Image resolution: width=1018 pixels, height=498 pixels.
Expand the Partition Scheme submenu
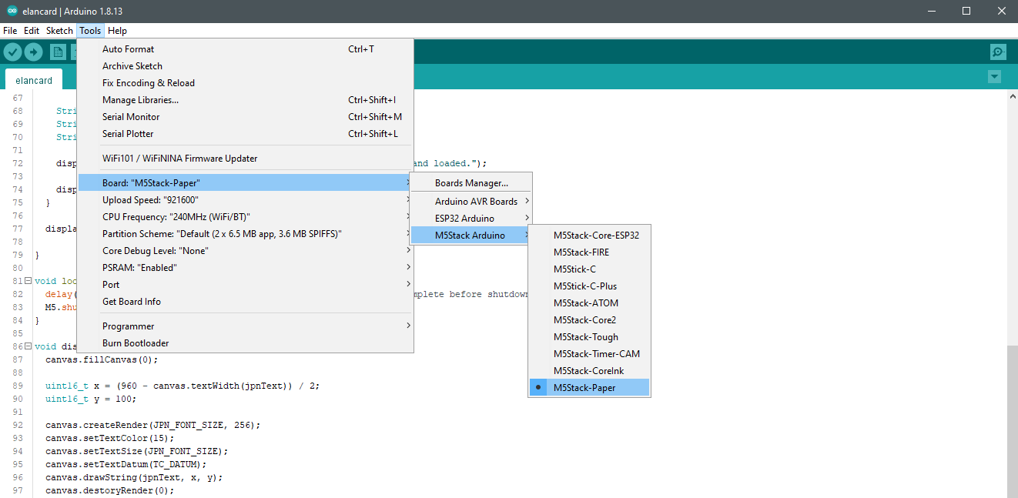(x=245, y=234)
